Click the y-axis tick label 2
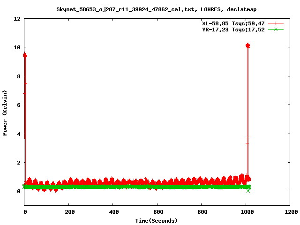The image size is (300, 225). click(x=19, y=163)
